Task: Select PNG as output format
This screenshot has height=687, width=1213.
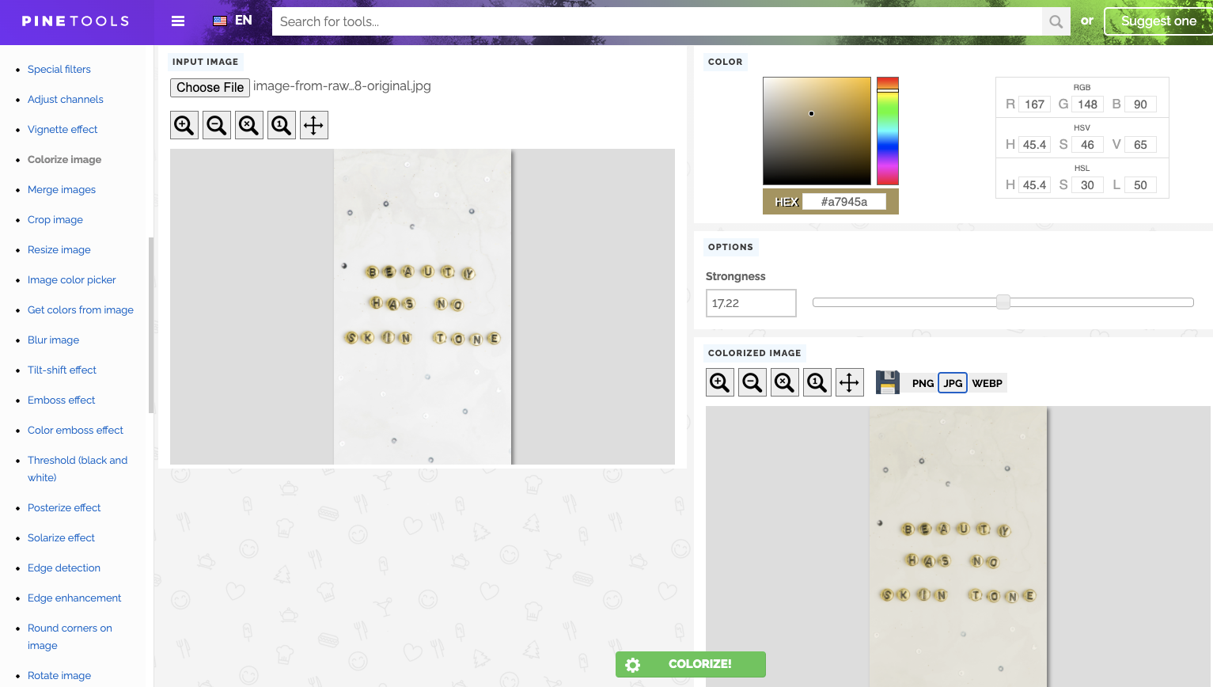Action: coord(923,383)
